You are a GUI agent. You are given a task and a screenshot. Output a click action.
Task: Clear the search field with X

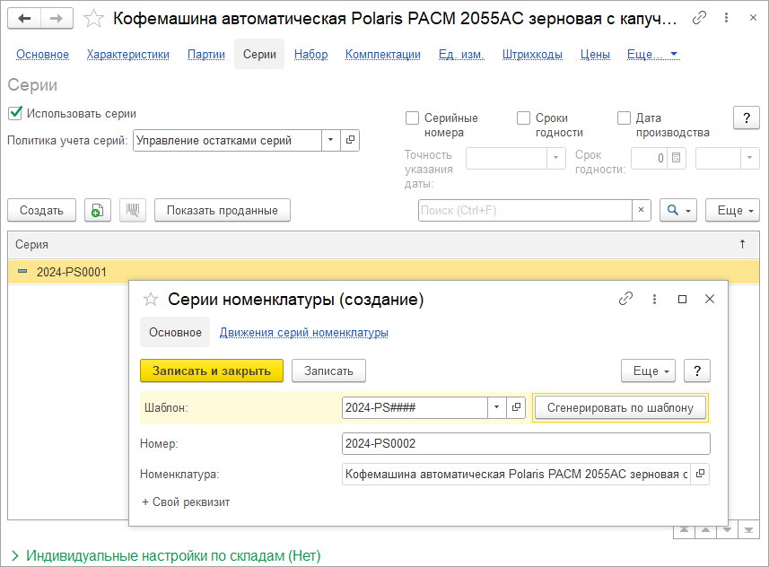641,211
